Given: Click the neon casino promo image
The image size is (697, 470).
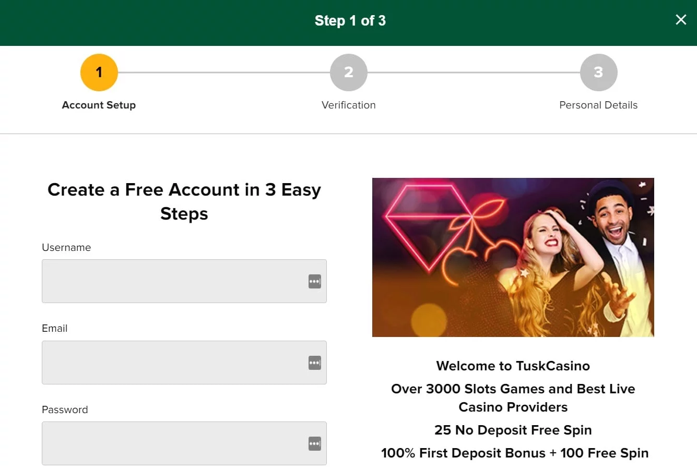Looking at the screenshot, I should (x=513, y=257).
